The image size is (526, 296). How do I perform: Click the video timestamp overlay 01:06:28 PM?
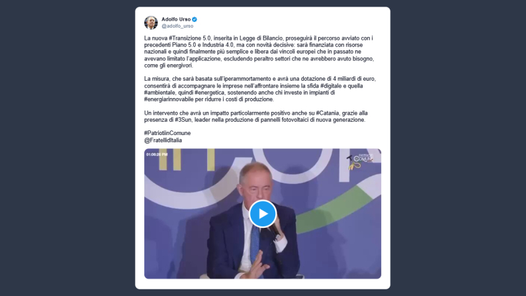click(x=157, y=154)
